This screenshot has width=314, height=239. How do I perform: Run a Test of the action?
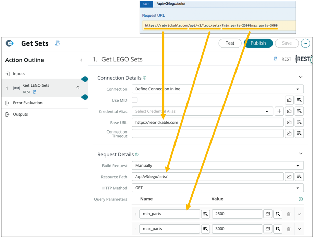230,43
